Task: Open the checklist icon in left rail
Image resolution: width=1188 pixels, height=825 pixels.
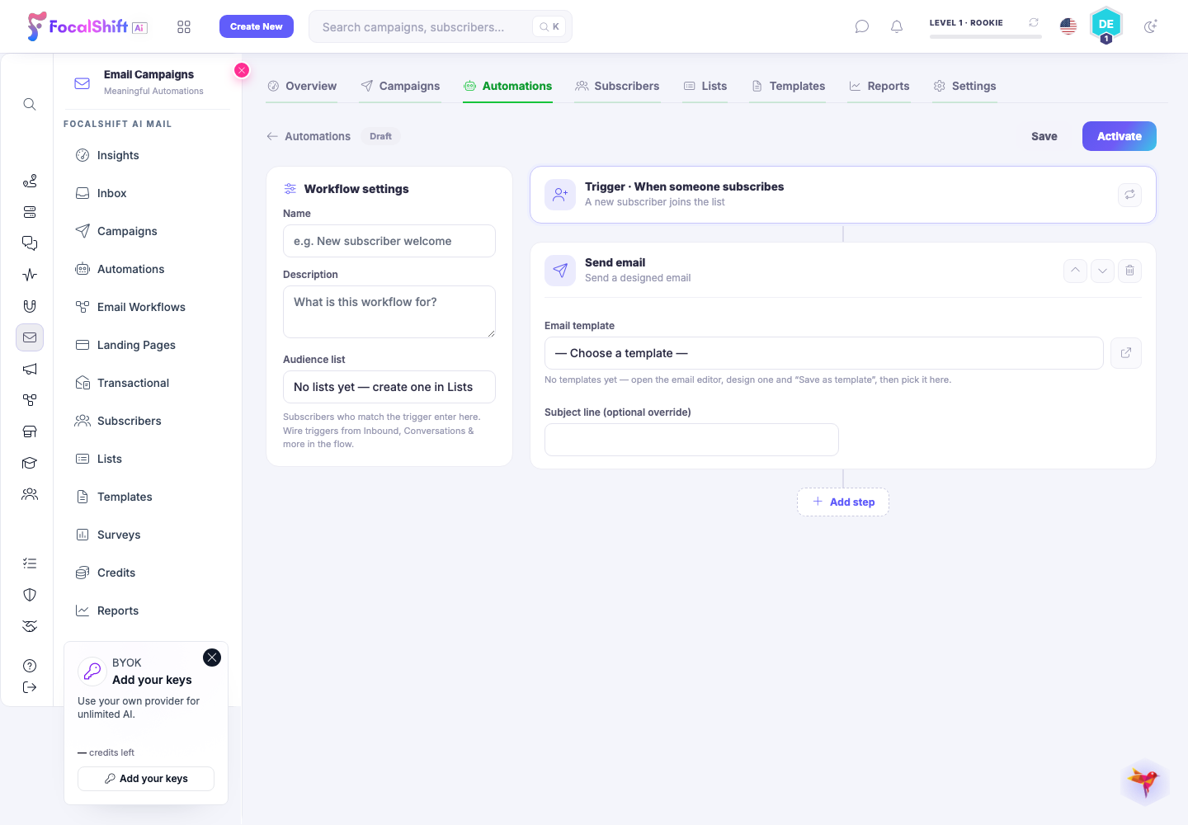Action: tap(30, 563)
